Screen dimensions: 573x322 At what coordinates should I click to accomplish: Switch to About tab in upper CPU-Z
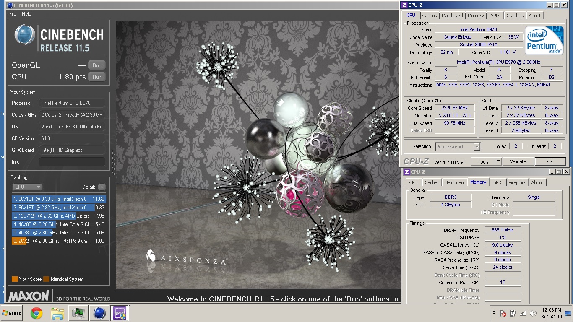tap(534, 16)
